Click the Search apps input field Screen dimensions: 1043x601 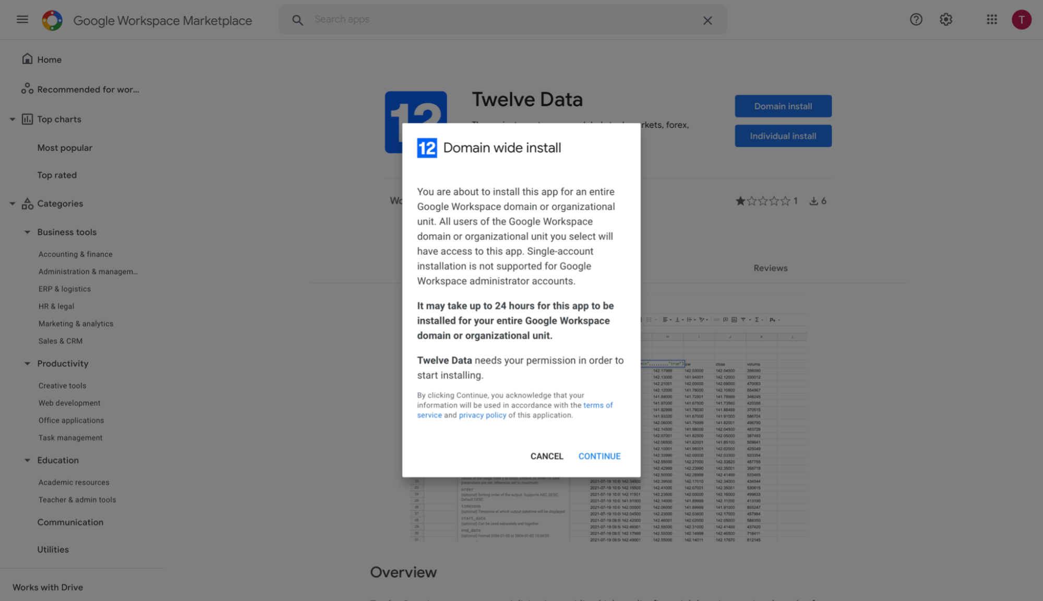pyautogui.click(x=470, y=19)
